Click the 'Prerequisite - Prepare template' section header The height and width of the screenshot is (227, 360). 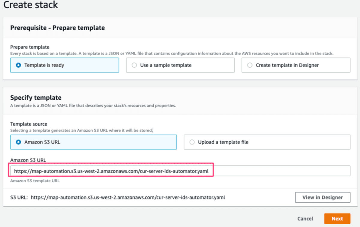58,28
